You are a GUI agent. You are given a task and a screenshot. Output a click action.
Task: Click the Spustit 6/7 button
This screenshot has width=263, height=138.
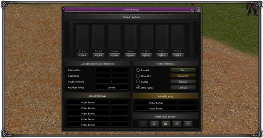point(183,76)
